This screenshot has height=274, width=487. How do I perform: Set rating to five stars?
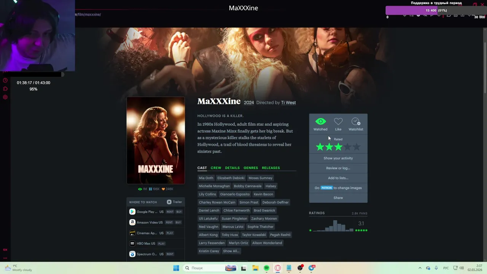click(356, 147)
